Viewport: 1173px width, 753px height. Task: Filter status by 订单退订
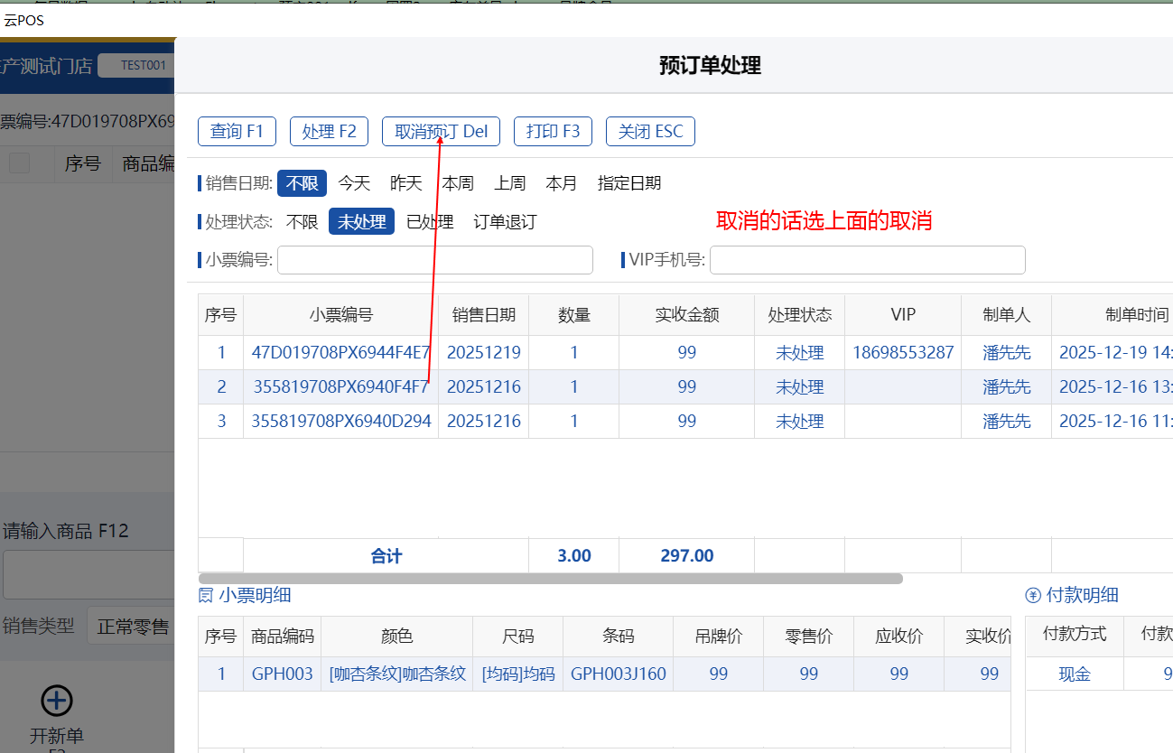505,222
